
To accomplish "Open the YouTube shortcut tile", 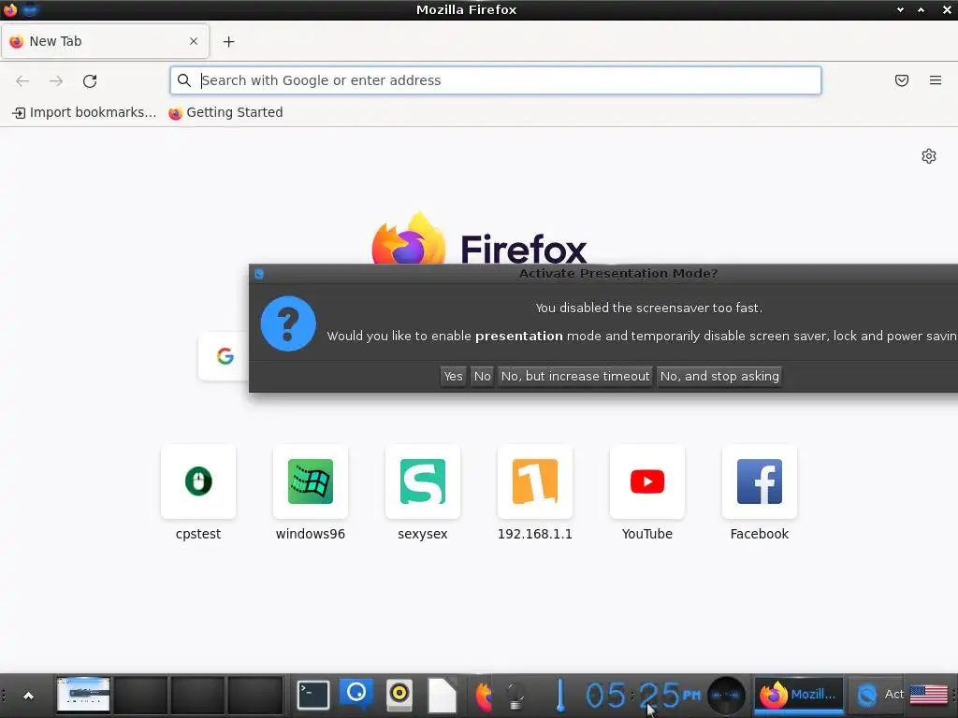I will 647,494.
